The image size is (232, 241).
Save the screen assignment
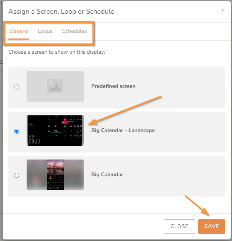pos(211,227)
